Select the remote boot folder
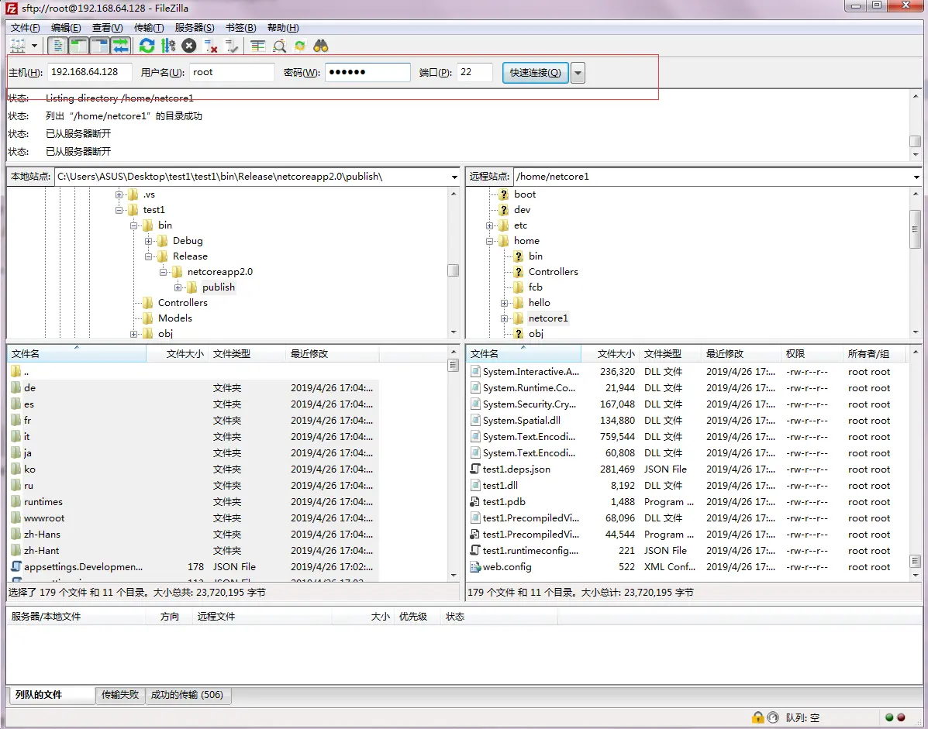 524,194
